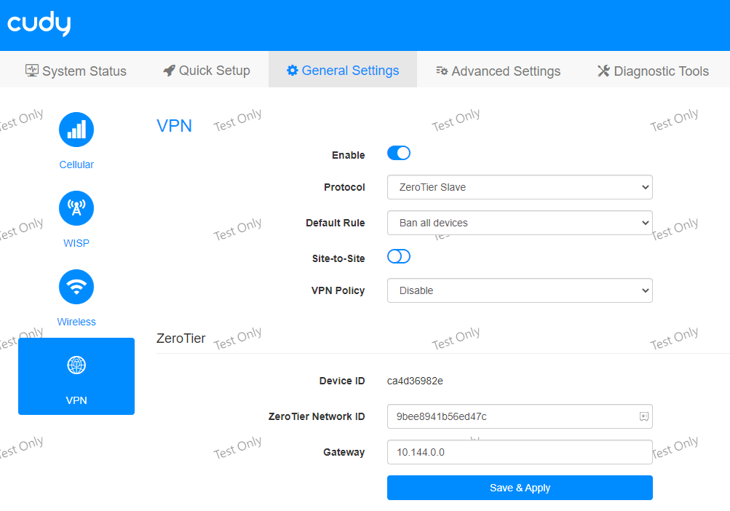Click the Quick Setup rocket icon
This screenshot has width=730, height=511.
pyautogui.click(x=169, y=71)
